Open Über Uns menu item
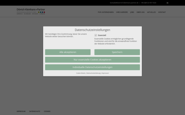185x115 pixels. coord(140,12)
